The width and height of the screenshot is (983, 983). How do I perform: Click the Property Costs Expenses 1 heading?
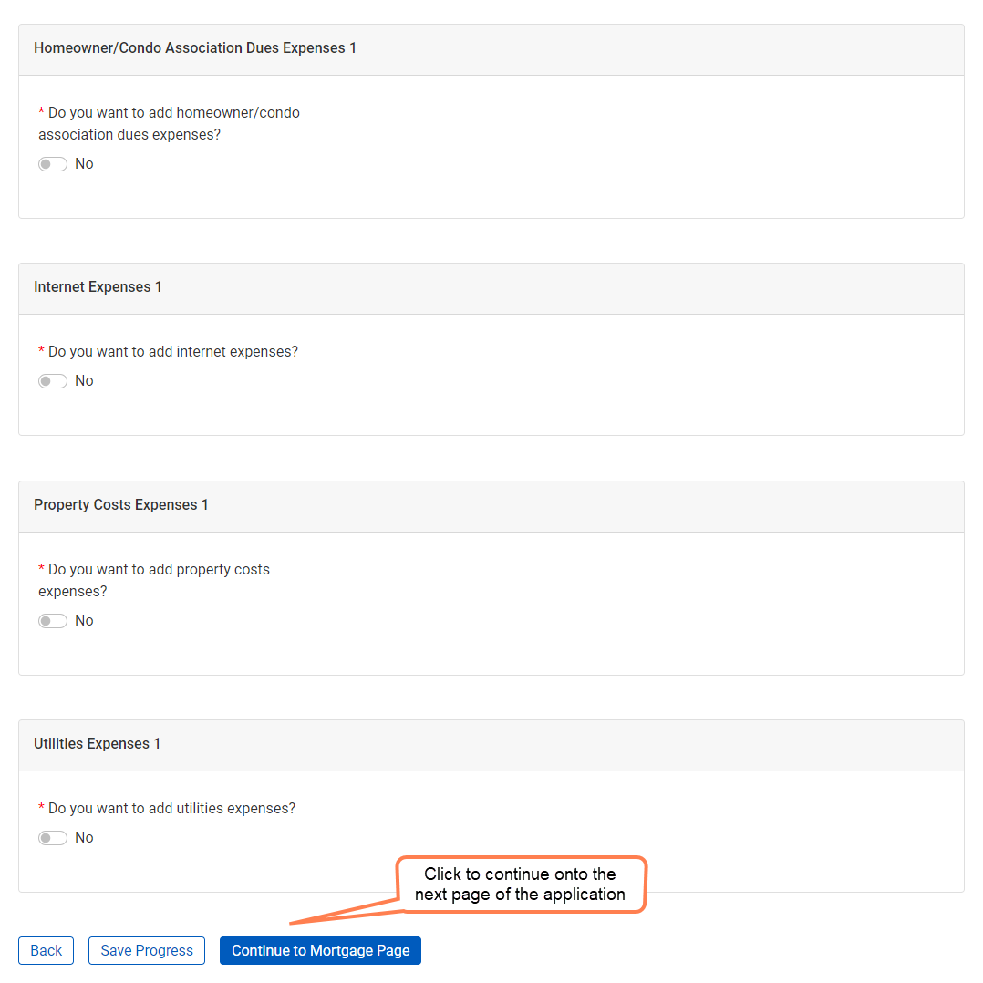pos(121,505)
